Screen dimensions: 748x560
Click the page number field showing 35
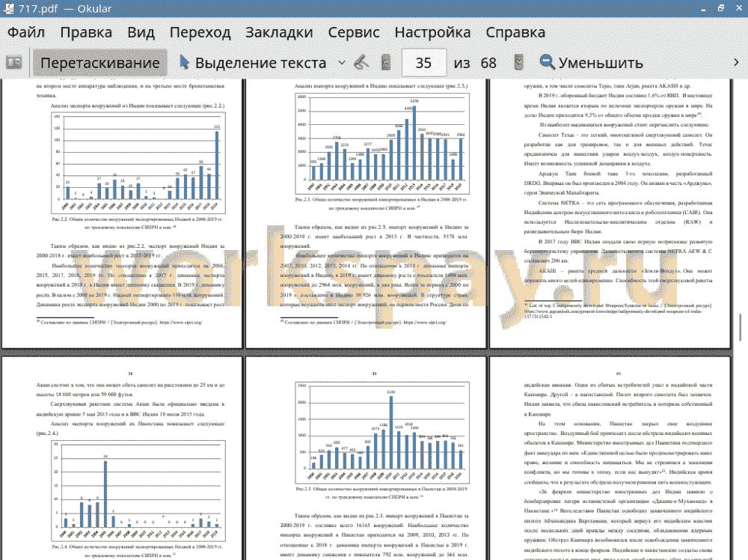424,63
